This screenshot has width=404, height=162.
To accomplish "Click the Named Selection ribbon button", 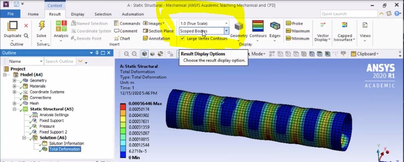I will tap(89, 23).
